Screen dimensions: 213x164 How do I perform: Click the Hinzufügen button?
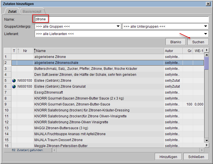(168, 157)
